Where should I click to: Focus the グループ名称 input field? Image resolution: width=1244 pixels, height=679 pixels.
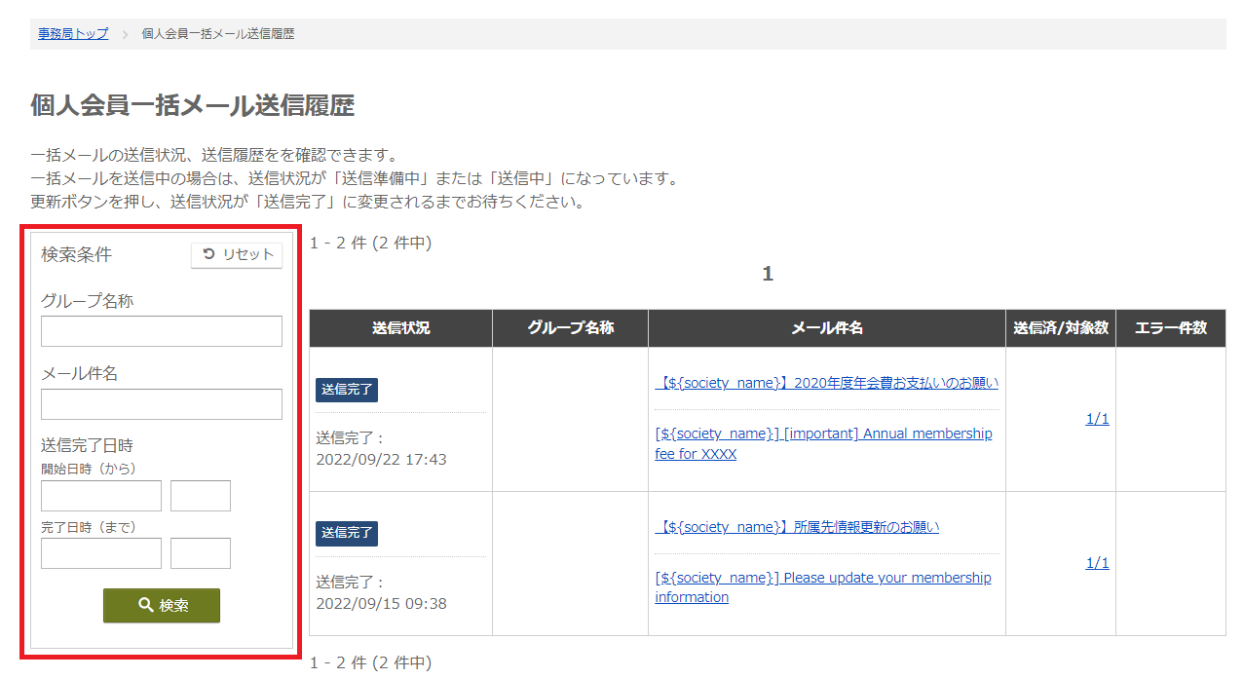(162, 331)
